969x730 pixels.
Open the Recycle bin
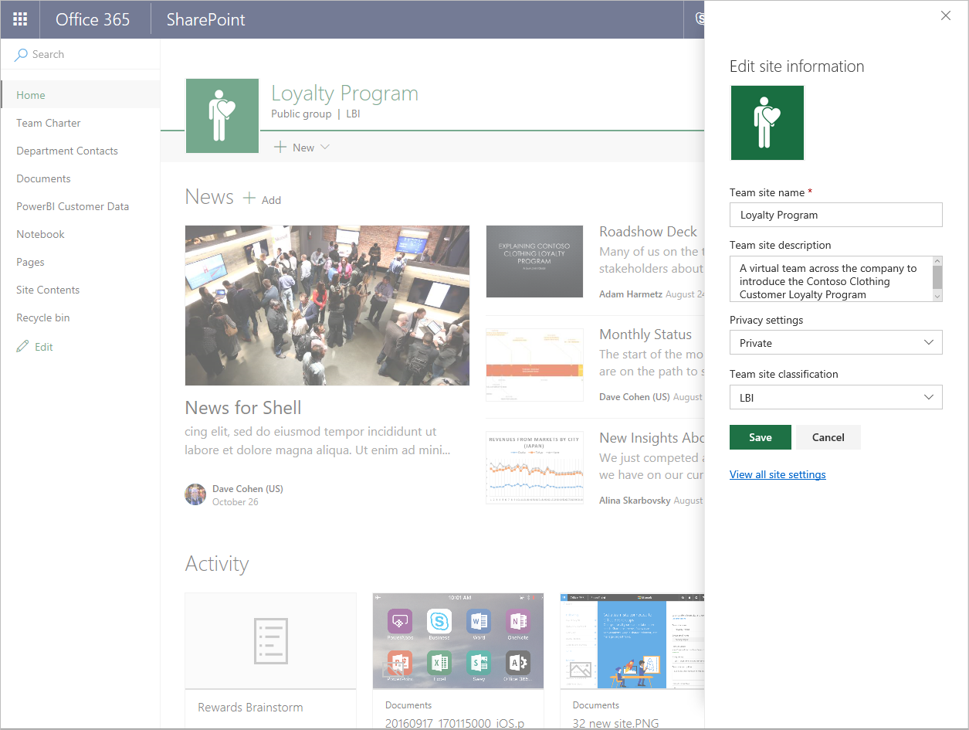(x=42, y=317)
